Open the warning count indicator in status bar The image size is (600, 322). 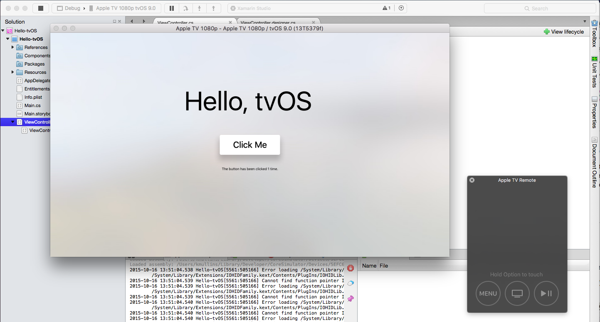386,8
